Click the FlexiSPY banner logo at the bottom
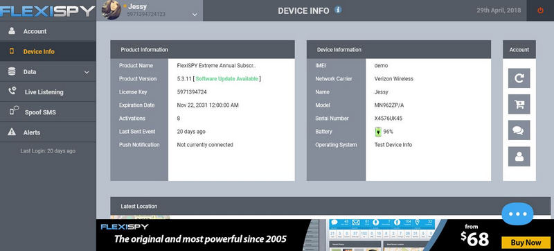554x251 pixels. (x=125, y=227)
